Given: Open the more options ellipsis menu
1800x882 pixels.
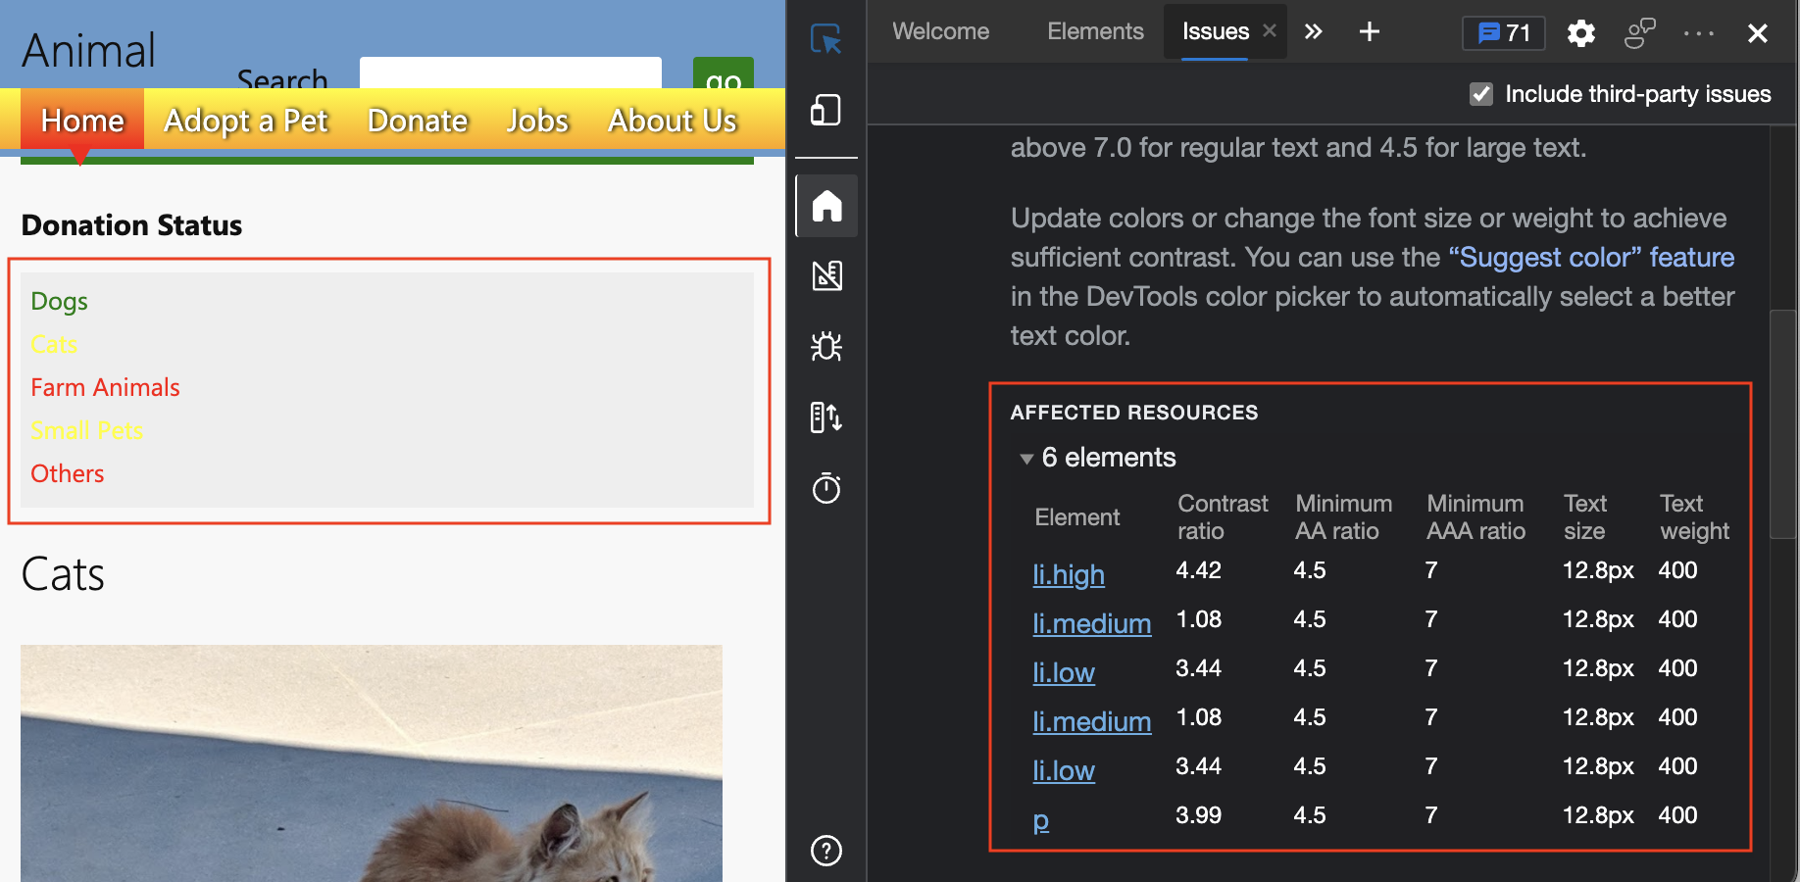Looking at the screenshot, I should point(1697,33).
